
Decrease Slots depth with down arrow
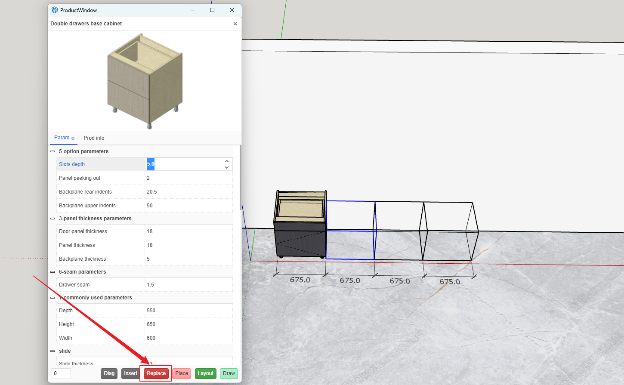click(x=227, y=167)
